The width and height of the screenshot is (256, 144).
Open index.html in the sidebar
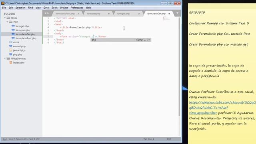(x=19, y=63)
